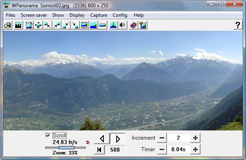Open the Files menu
Viewport: 246px width, 160px height.
click(x=10, y=15)
